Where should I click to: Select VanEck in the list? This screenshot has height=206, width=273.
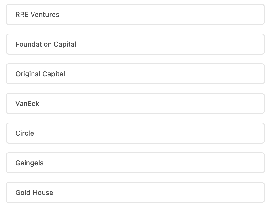click(x=135, y=104)
